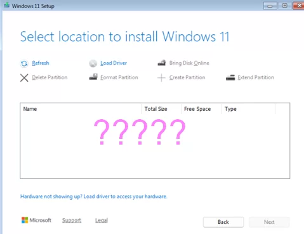Choose the Delete Partition label
304x234 pixels.
tap(50, 77)
